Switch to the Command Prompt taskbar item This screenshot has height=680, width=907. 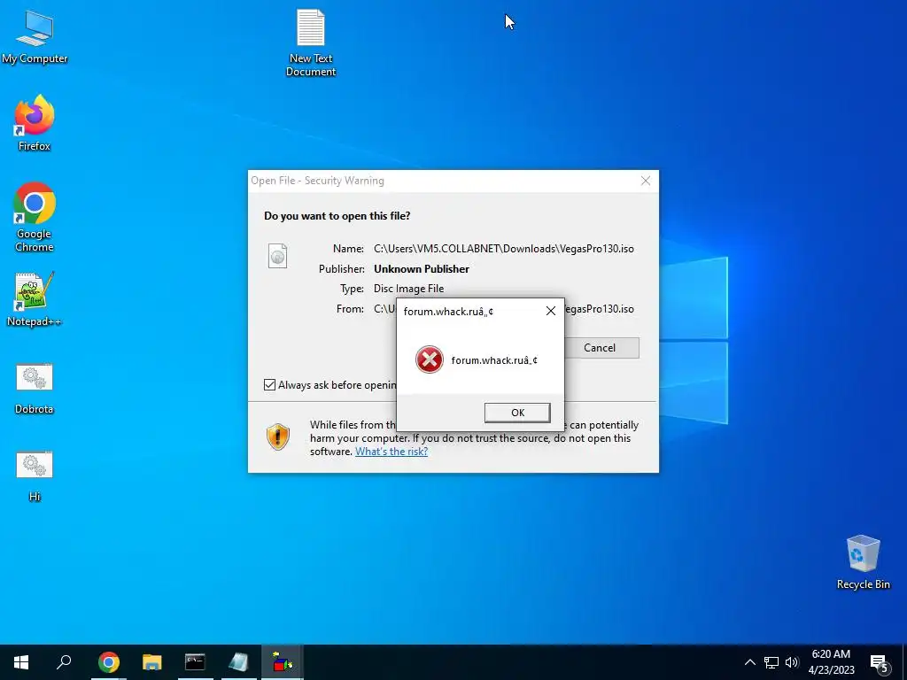(x=195, y=662)
